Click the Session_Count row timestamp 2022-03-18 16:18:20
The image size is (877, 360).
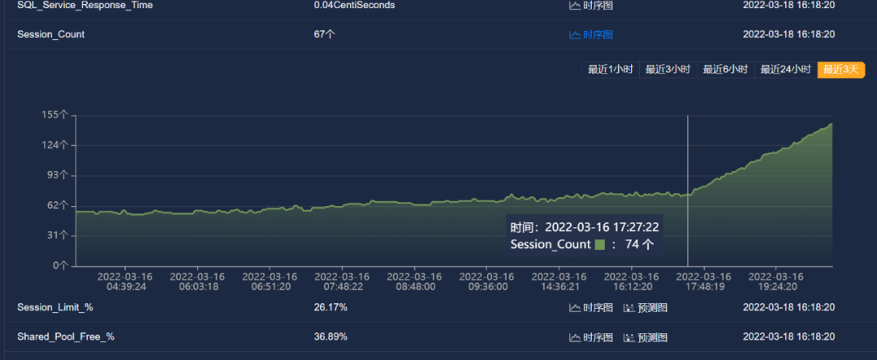[x=788, y=35]
